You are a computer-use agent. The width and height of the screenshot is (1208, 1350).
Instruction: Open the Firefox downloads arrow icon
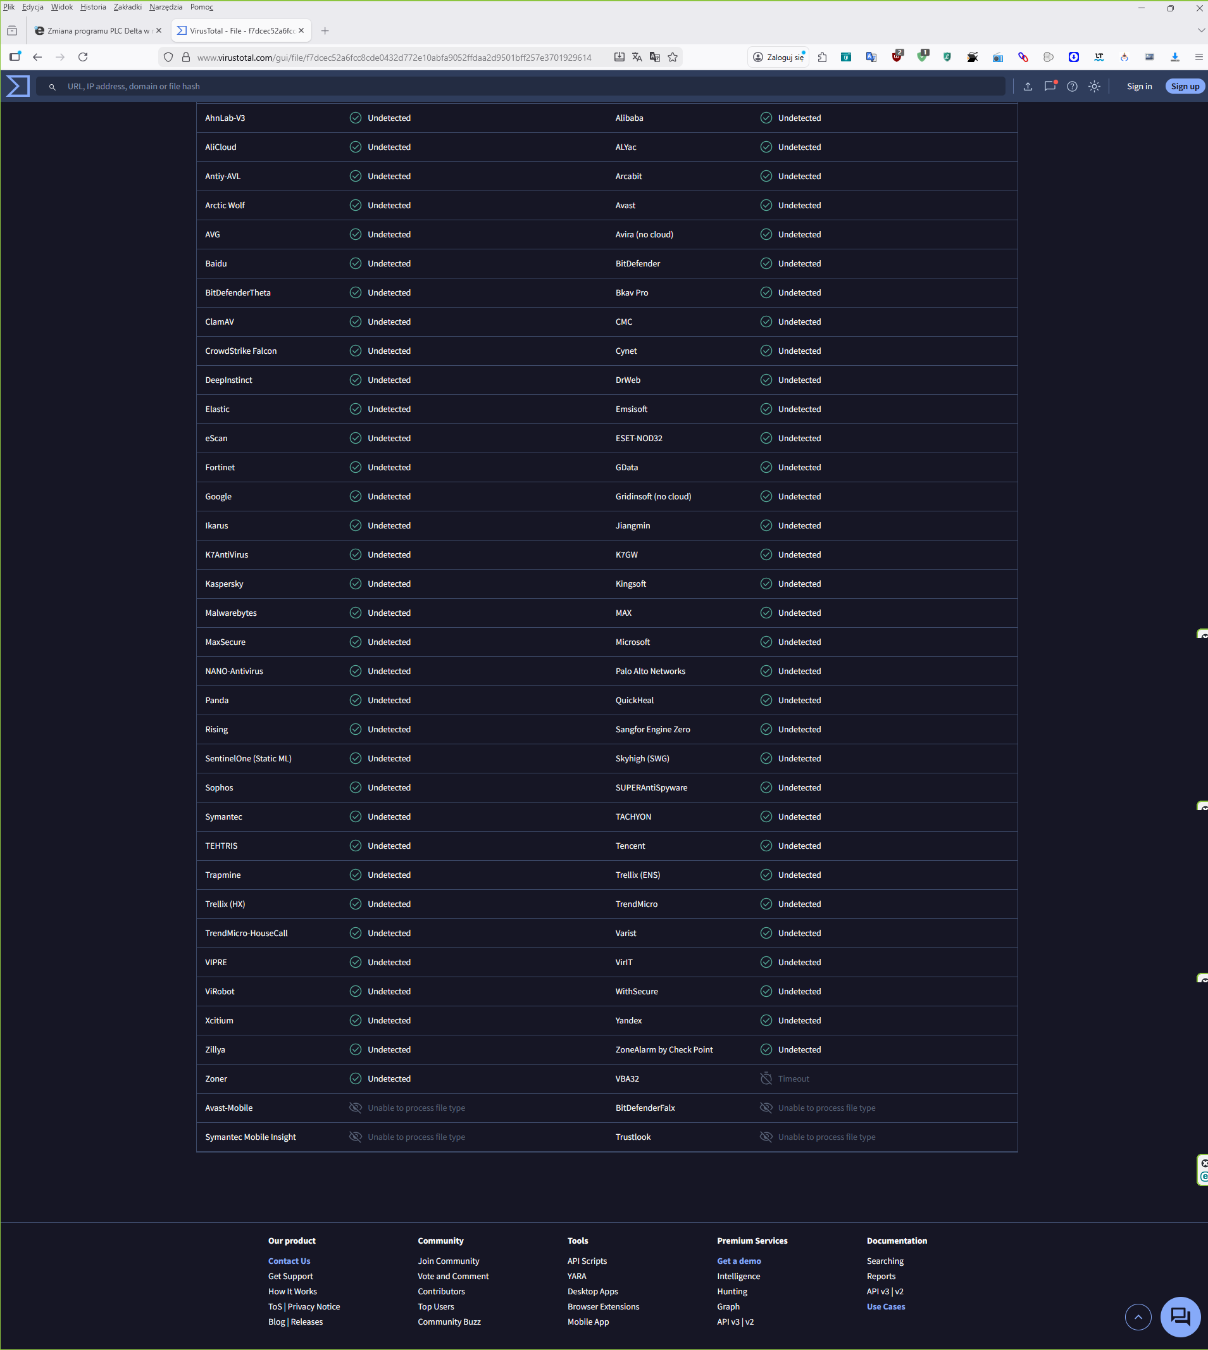point(1175,57)
